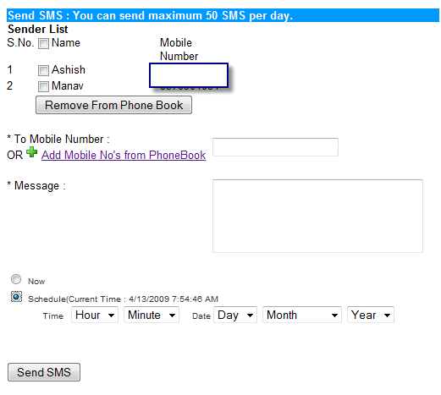This screenshot has height=395, width=441.
Task: Check the select-all box beside Name
Action: [43, 43]
